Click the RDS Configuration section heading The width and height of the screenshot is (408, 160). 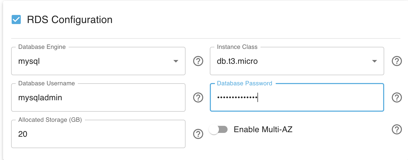(69, 20)
